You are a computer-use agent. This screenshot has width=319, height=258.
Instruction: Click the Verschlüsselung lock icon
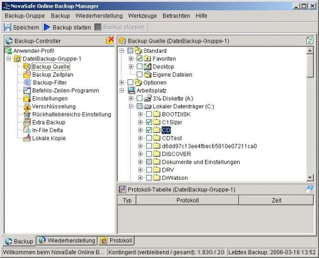pyautogui.click(x=27, y=106)
